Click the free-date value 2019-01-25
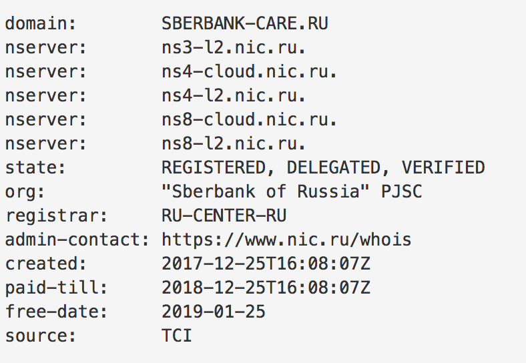Image resolution: width=526 pixels, height=363 pixels. [214, 312]
